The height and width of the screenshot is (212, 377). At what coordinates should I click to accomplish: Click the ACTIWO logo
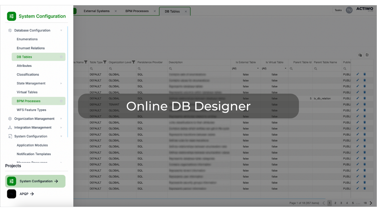click(365, 9)
